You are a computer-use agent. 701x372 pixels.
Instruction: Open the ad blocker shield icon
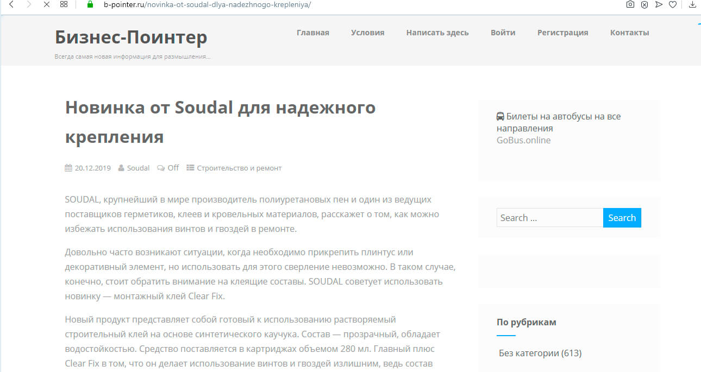[x=644, y=4]
